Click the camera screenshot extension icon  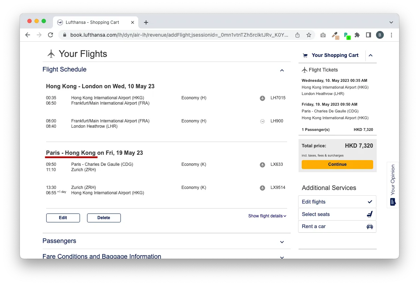pyautogui.click(x=323, y=35)
